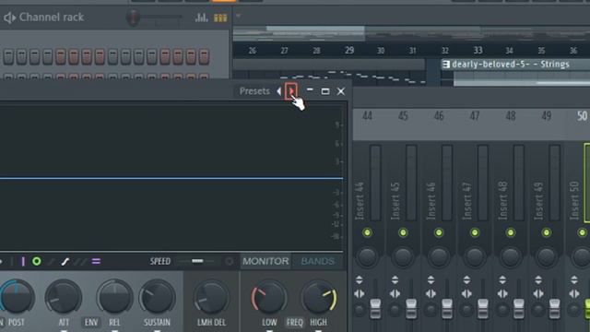This screenshot has height=332, width=590.
Task: Open the Channel rack graph editor
Action: pos(201,18)
